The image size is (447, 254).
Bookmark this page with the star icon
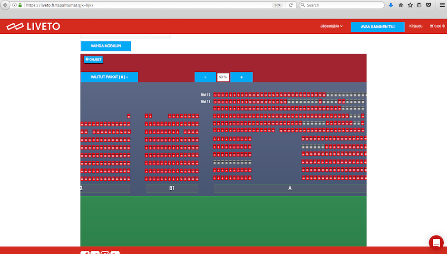point(410,5)
